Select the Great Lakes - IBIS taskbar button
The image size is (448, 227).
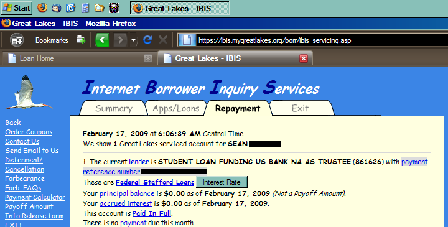point(180,8)
